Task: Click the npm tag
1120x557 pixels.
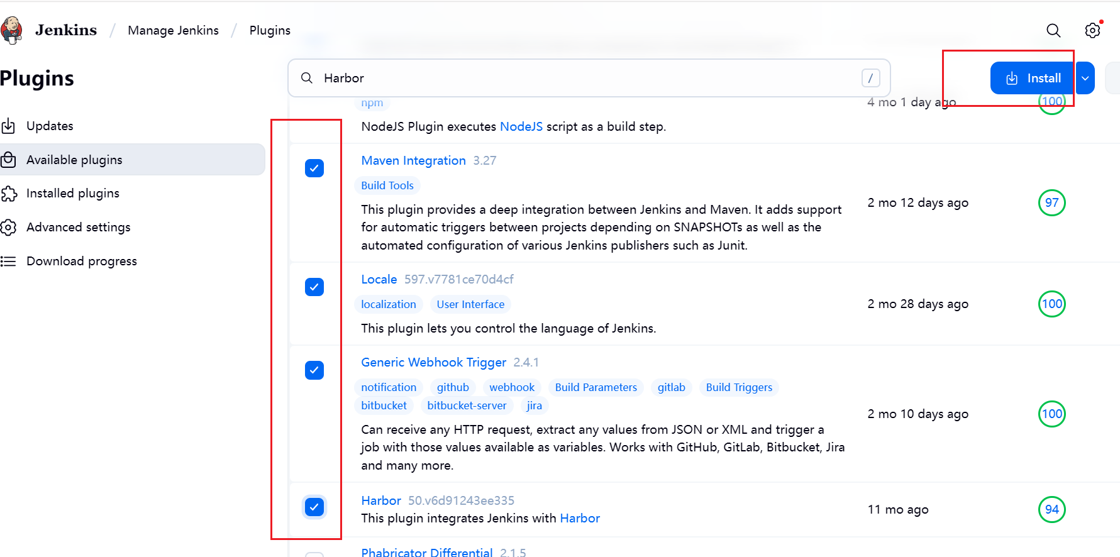Action: click(372, 102)
